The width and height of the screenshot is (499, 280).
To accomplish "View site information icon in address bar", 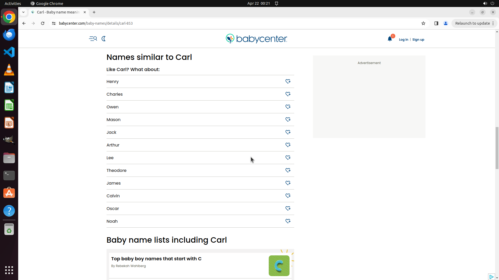I will click(54, 23).
